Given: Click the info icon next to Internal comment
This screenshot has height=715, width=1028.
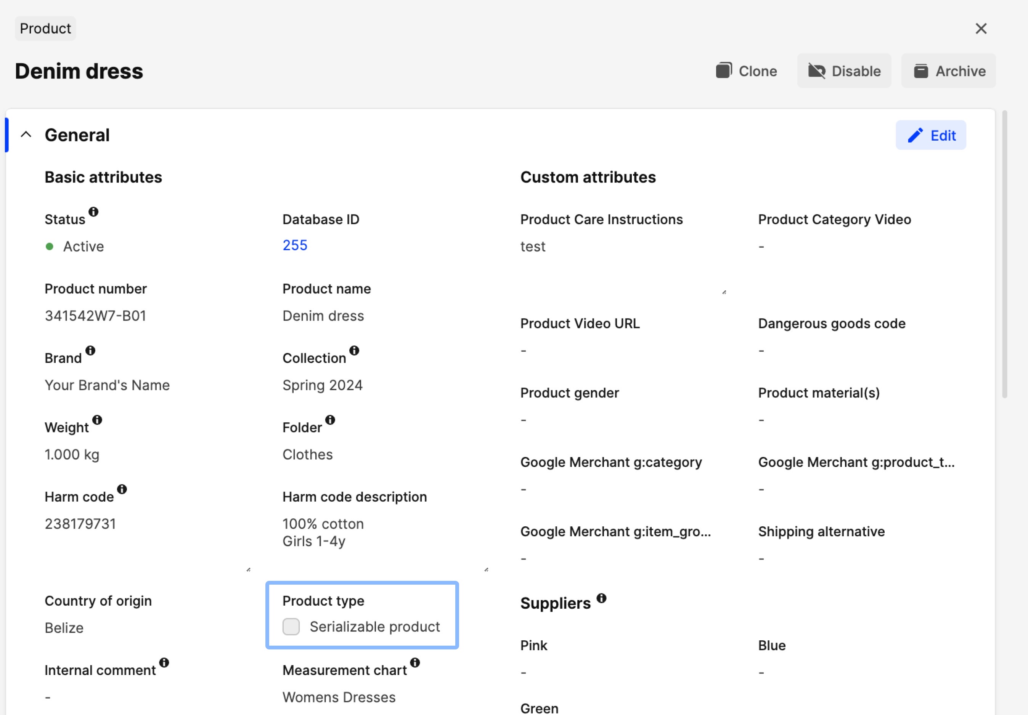Looking at the screenshot, I should pyautogui.click(x=164, y=662).
